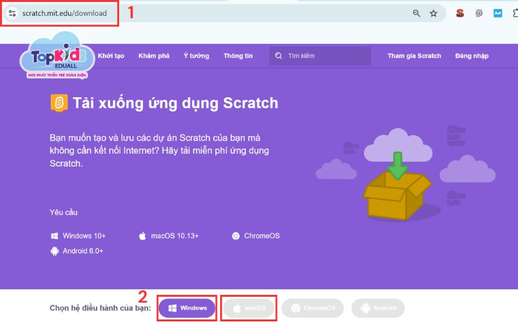Click the Windows logo icon beside Windows 10+

[x=54, y=236]
